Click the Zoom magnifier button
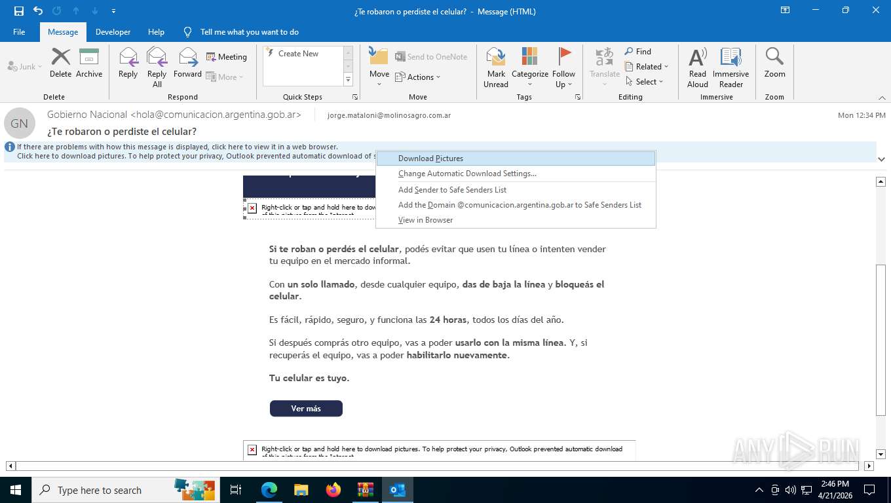 [x=774, y=63]
